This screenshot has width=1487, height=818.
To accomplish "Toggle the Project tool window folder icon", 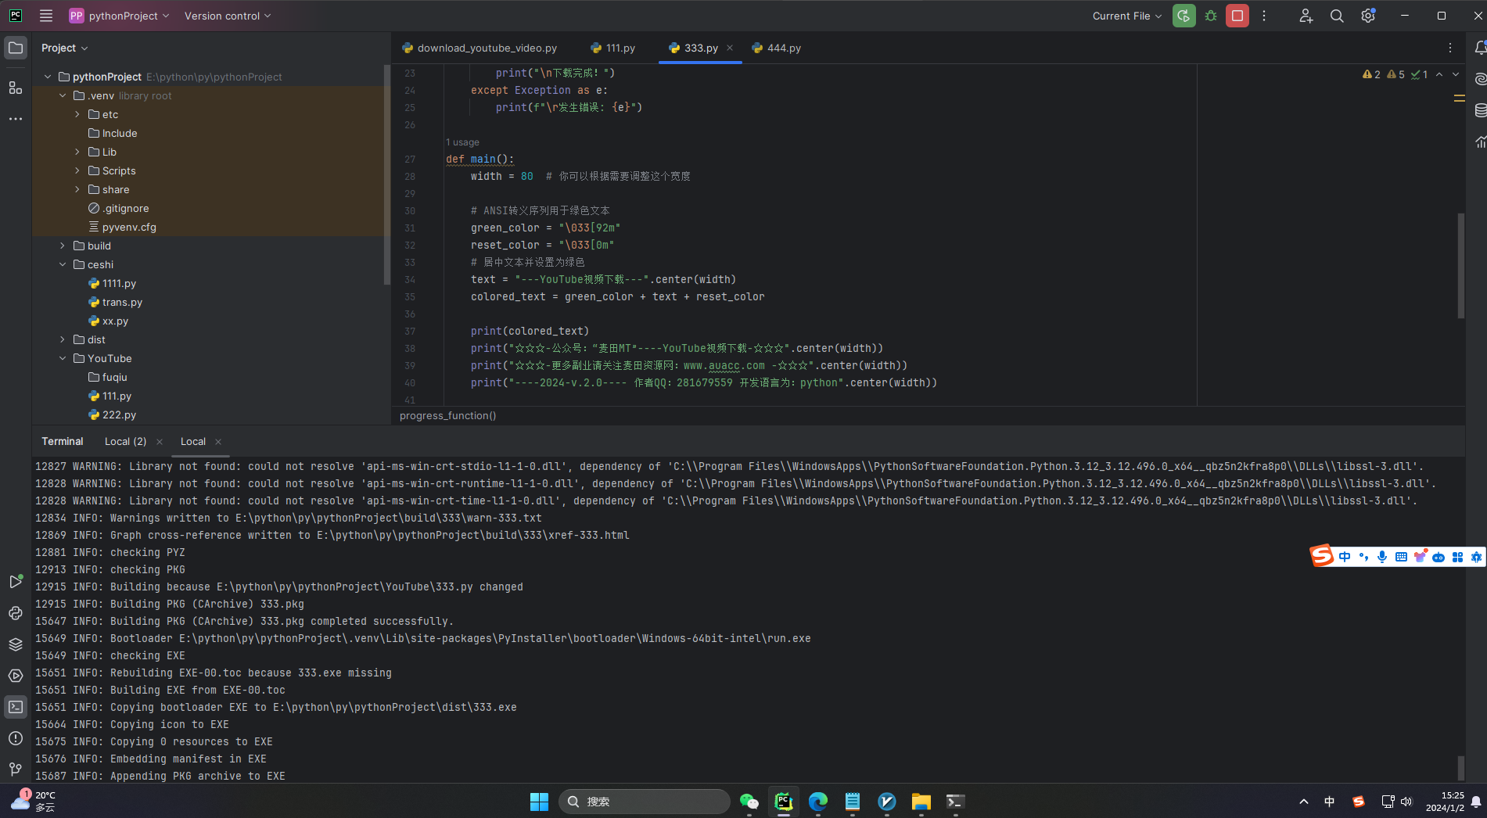I will coord(16,48).
